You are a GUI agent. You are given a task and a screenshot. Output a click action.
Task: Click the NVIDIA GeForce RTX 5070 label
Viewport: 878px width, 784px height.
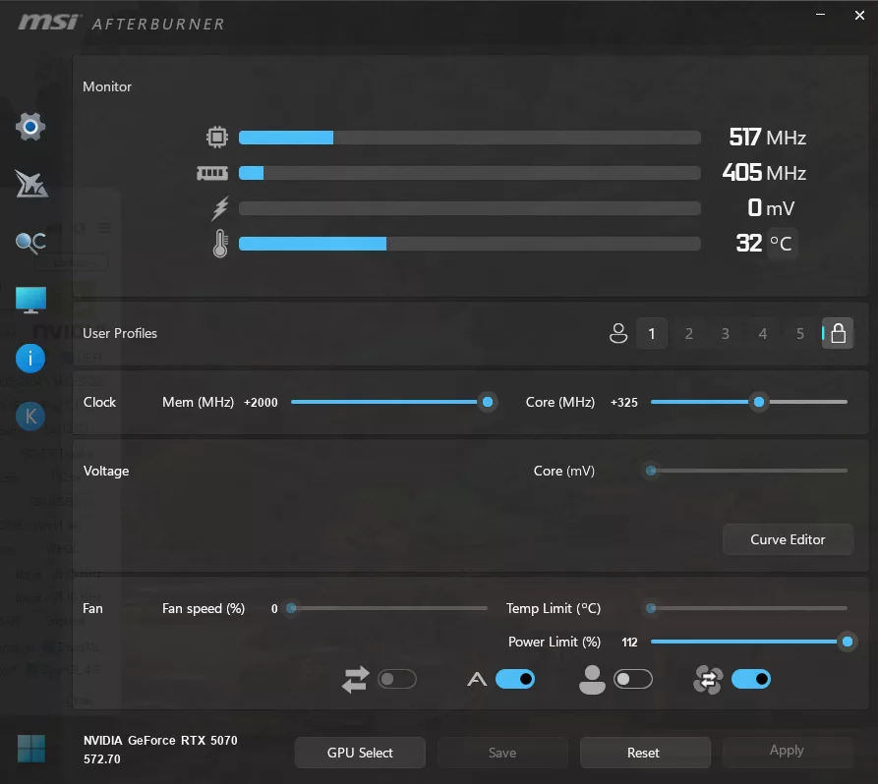pyautogui.click(x=160, y=741)
